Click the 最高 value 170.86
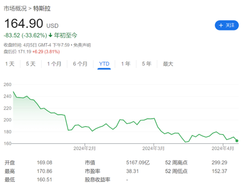 (45, 171)
